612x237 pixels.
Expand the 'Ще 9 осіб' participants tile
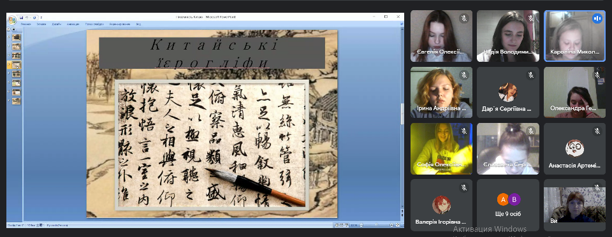click(x=508, y=205)
